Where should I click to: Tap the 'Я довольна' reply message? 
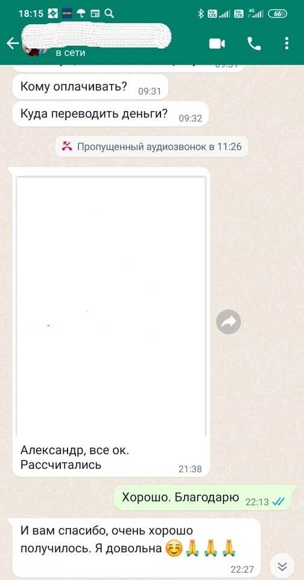coord(134,547)
